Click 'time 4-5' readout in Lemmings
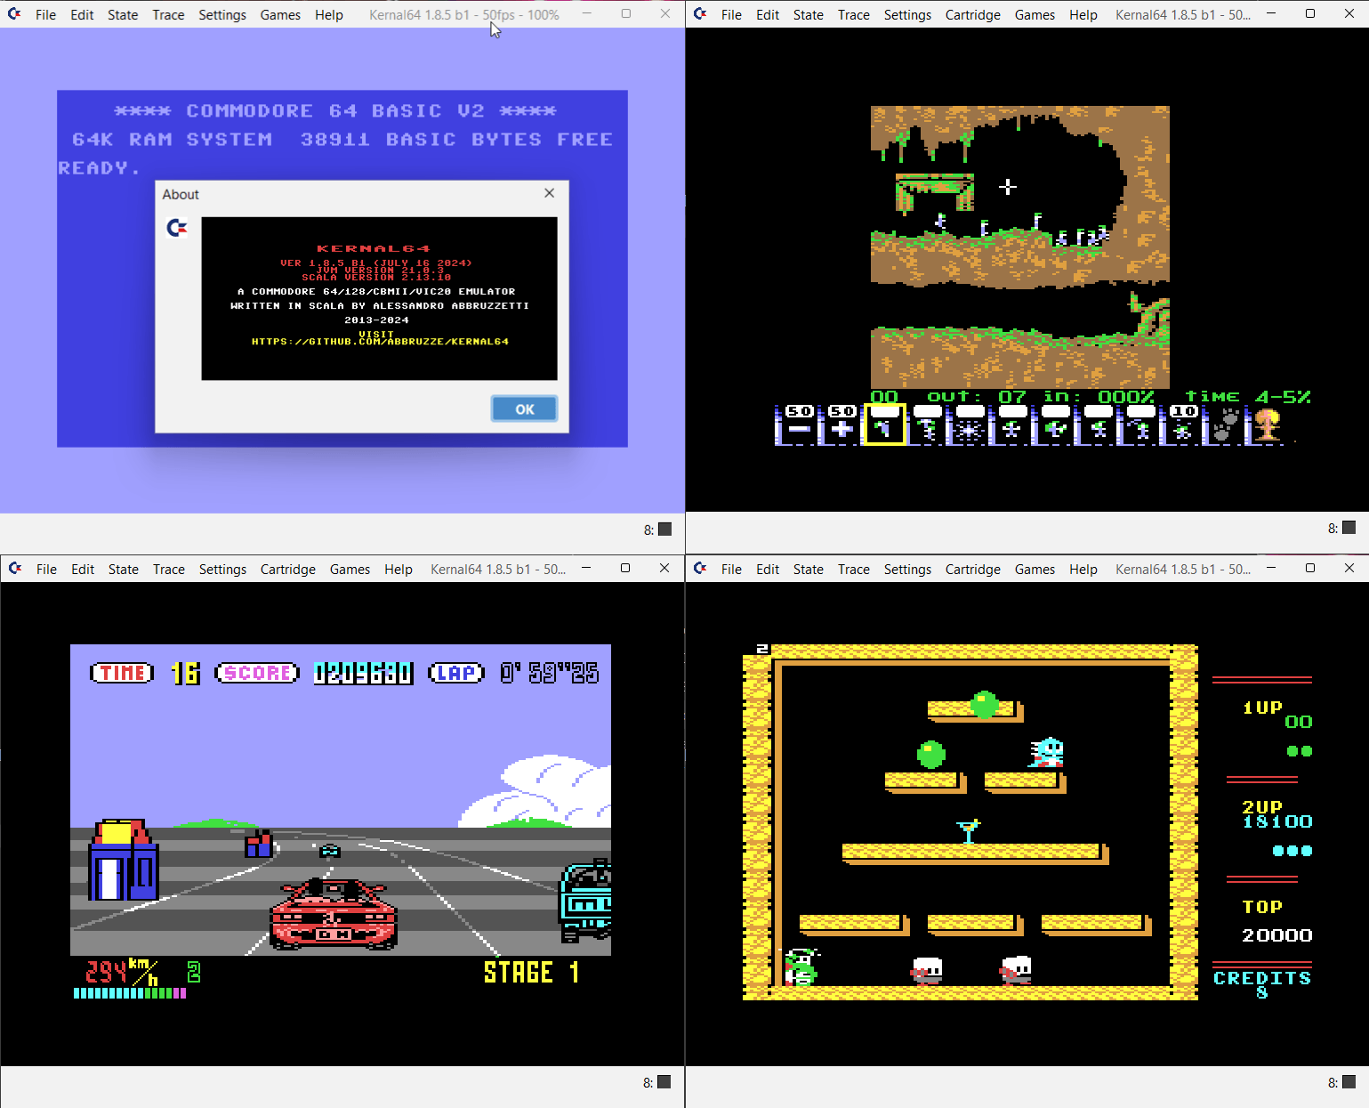Viewport: 1369px width, 1108px height. 1247,397
